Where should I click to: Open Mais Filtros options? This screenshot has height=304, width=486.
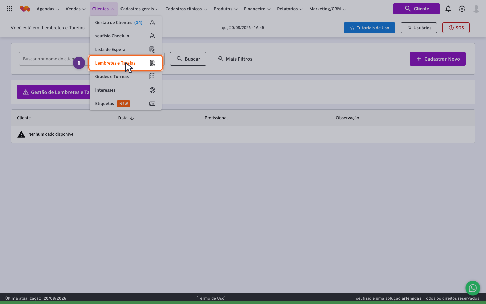(235, 59)
